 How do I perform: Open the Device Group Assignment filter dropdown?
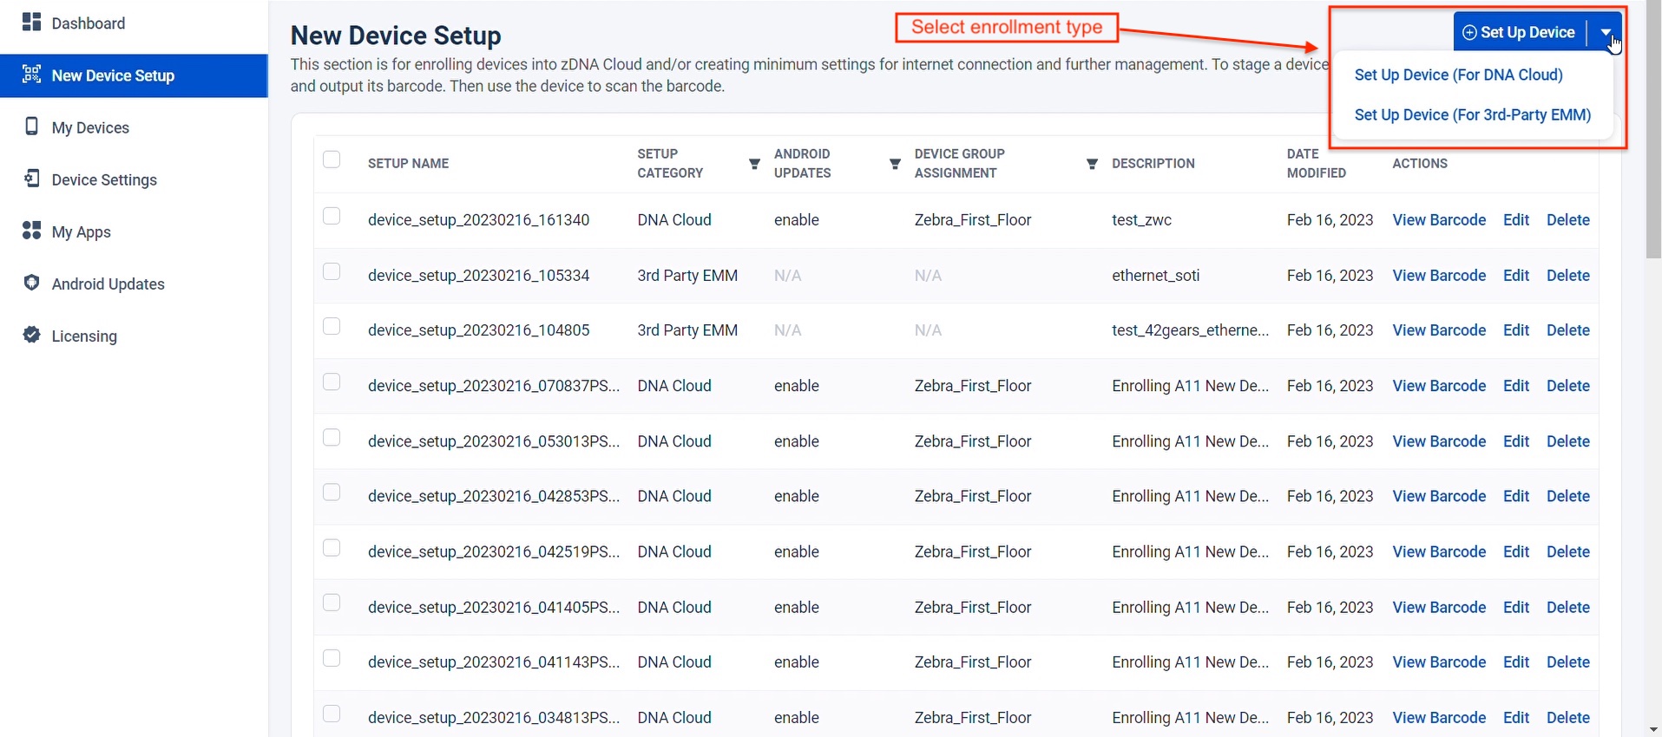coord(1092,164)
